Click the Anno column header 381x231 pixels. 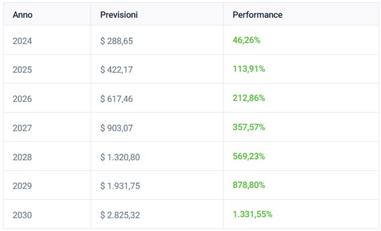pyautogui.click(x=23, y=15)
